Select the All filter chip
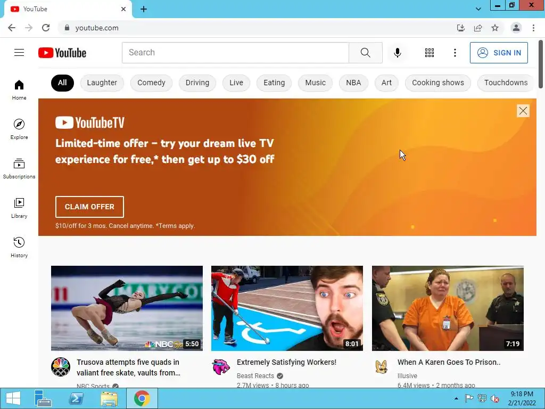Image resolution: width=545 pixels, height=409 pixels. (x=62, y=83)
